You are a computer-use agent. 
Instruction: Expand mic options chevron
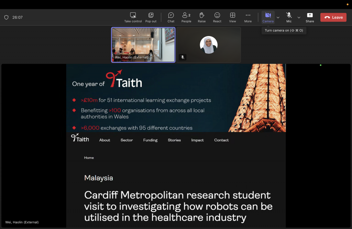[299, 18]
